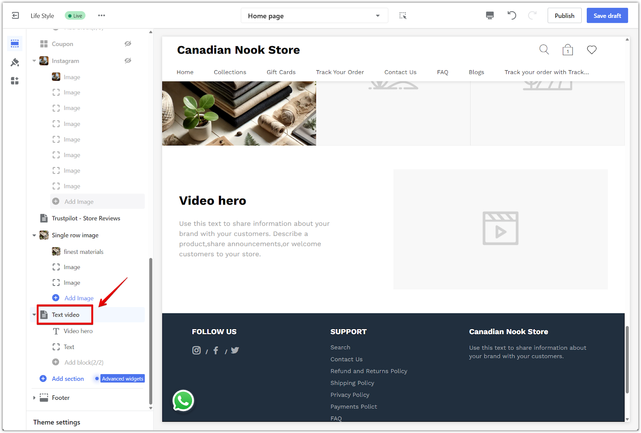Expand the Footer section
This screenshot has width=641, height=433.
[x=34, y=398]
